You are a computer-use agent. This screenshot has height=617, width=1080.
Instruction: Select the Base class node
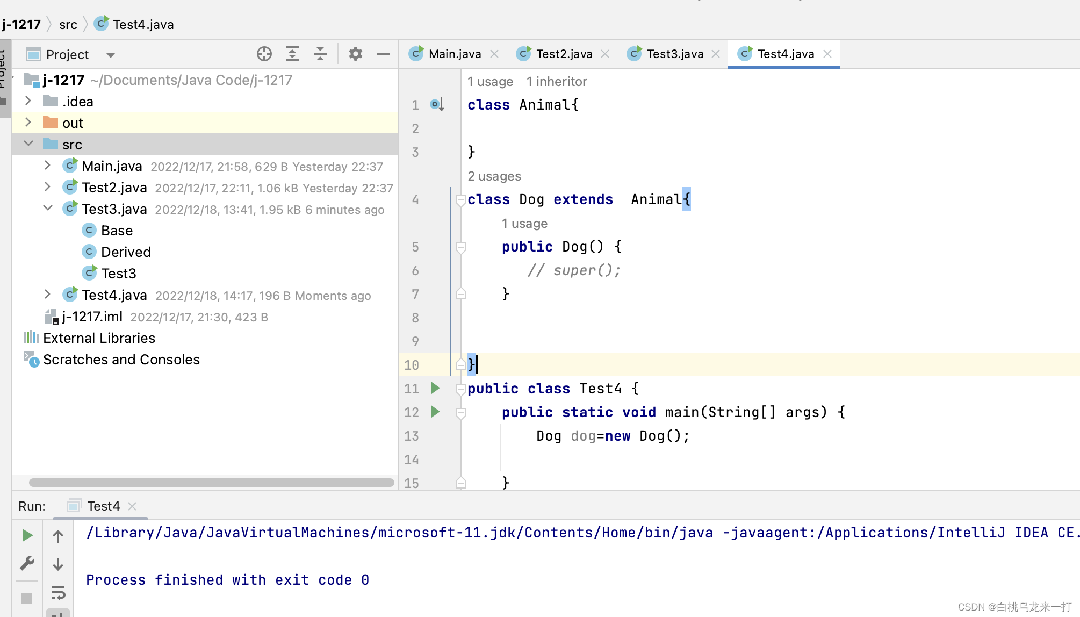click(x=107, y=231)
